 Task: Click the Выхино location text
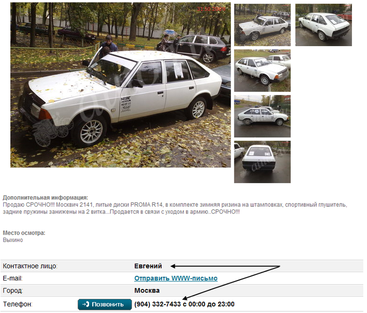(x=13, y=240)
